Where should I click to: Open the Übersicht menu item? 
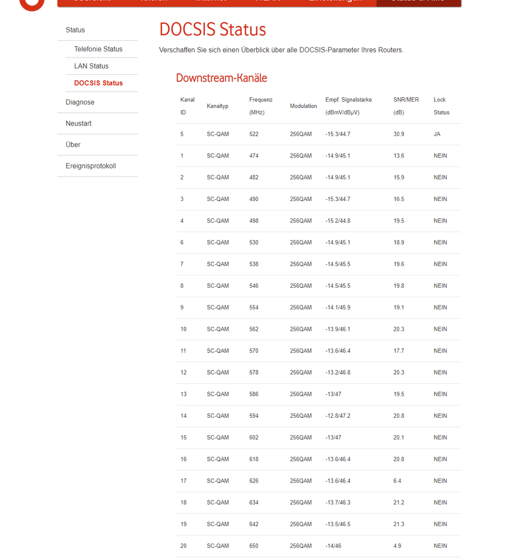point(91,2)
